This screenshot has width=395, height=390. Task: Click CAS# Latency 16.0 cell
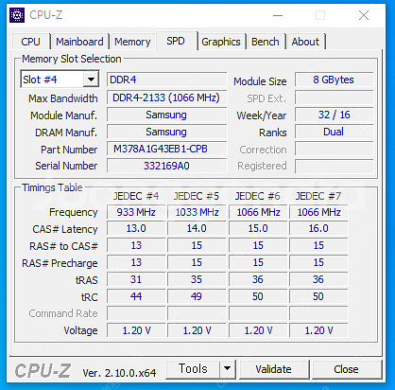click(x=318, y=228)
